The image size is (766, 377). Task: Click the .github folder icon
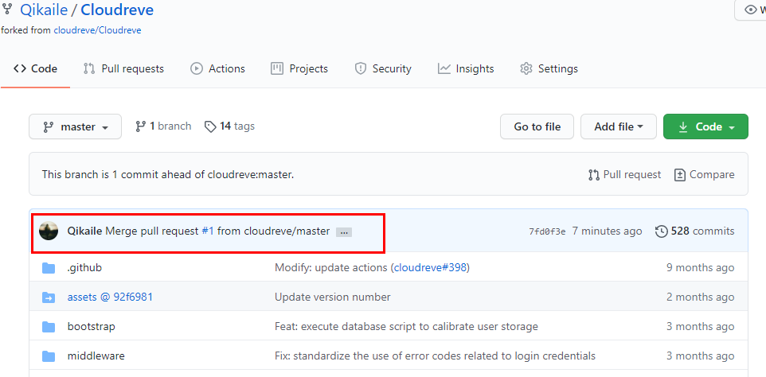(x=49, y=268)
